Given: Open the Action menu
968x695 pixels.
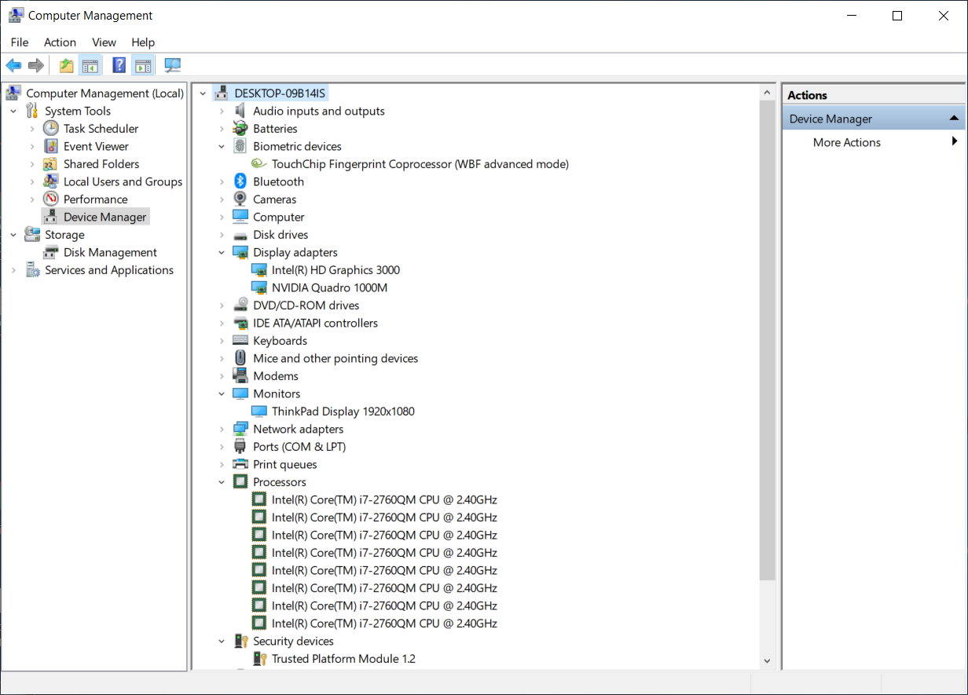Looking at the screenshot, I should (60, 42).
